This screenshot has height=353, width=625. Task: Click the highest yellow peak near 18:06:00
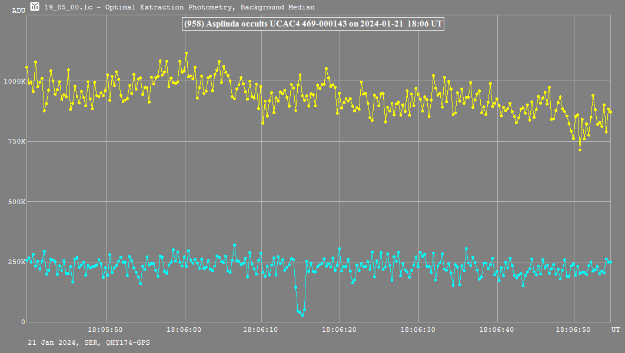click(186, 53)
